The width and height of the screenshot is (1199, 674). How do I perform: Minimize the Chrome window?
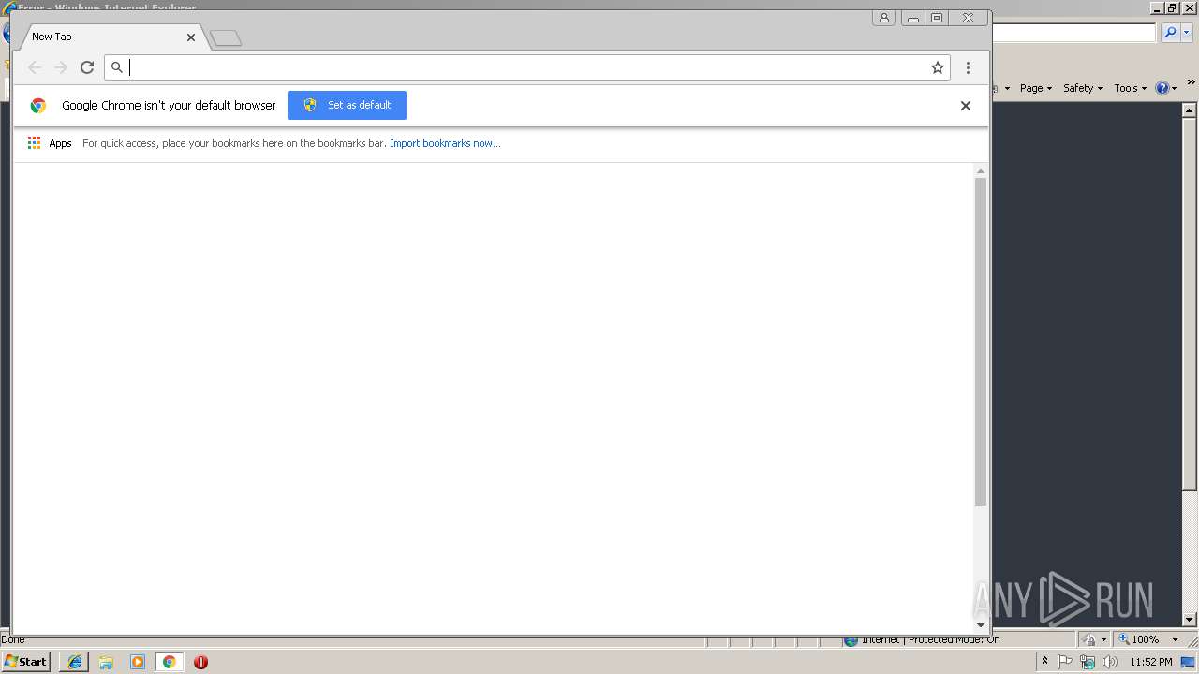[x=912, y=18]
